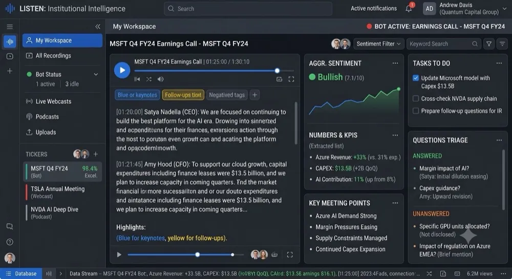Screen dimensions: 512x279
Task: Click the audio player progress handle
Action: pos(277,71)
